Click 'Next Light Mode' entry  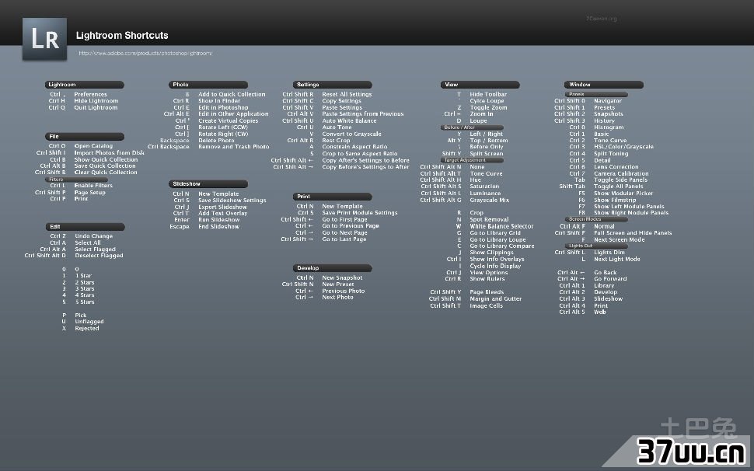(x=617, y=259)
